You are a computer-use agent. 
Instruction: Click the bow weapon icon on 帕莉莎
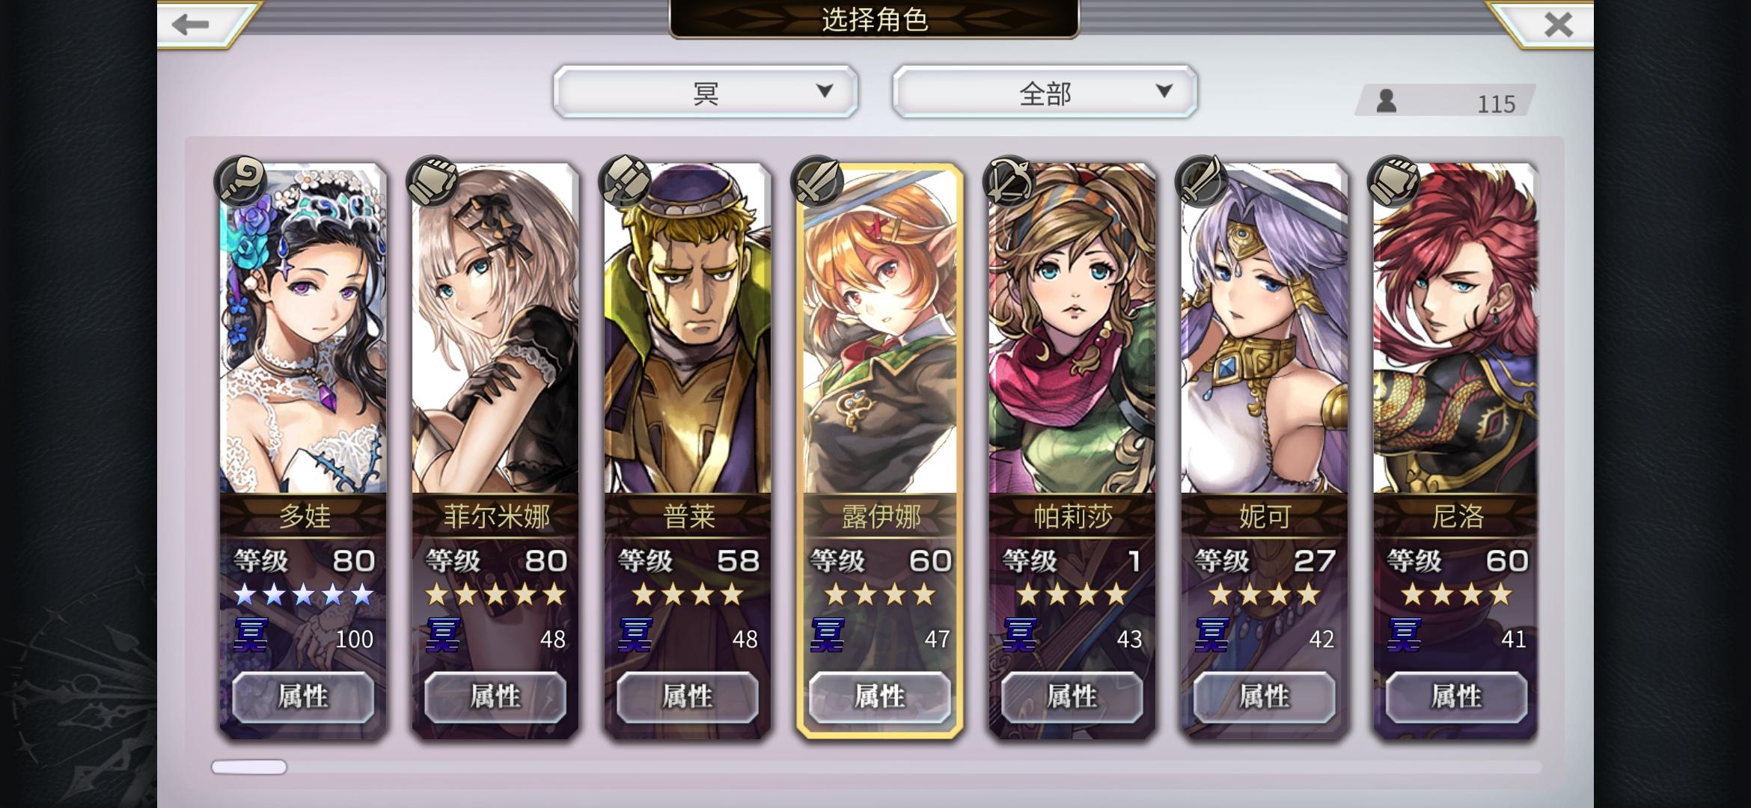coord(1009,181)
